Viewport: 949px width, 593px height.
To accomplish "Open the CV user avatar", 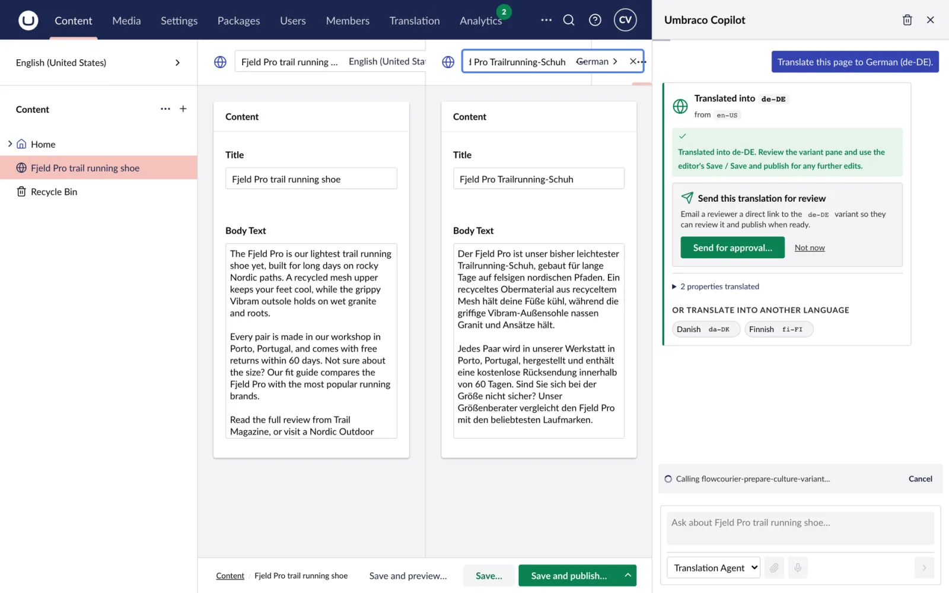I will (x=625, y=20).
